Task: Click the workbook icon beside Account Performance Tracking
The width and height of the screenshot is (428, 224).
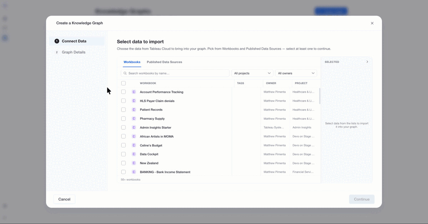Action: [x=134, y=92]
